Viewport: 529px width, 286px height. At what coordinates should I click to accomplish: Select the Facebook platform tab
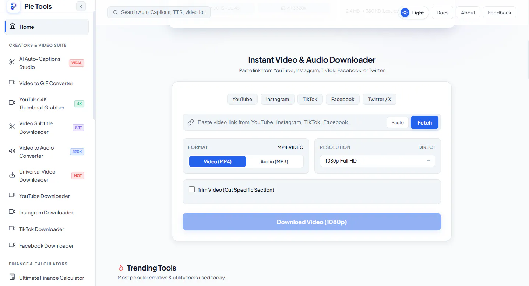[343, 99]
